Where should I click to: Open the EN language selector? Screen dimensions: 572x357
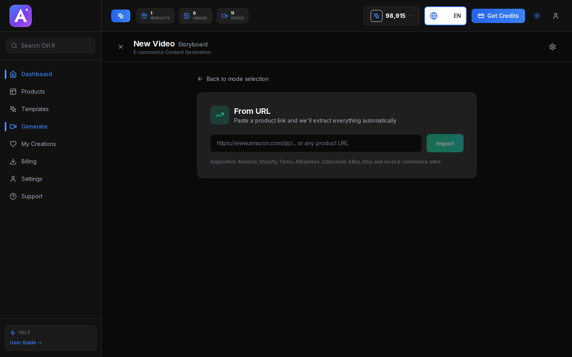tap(457, 16)
